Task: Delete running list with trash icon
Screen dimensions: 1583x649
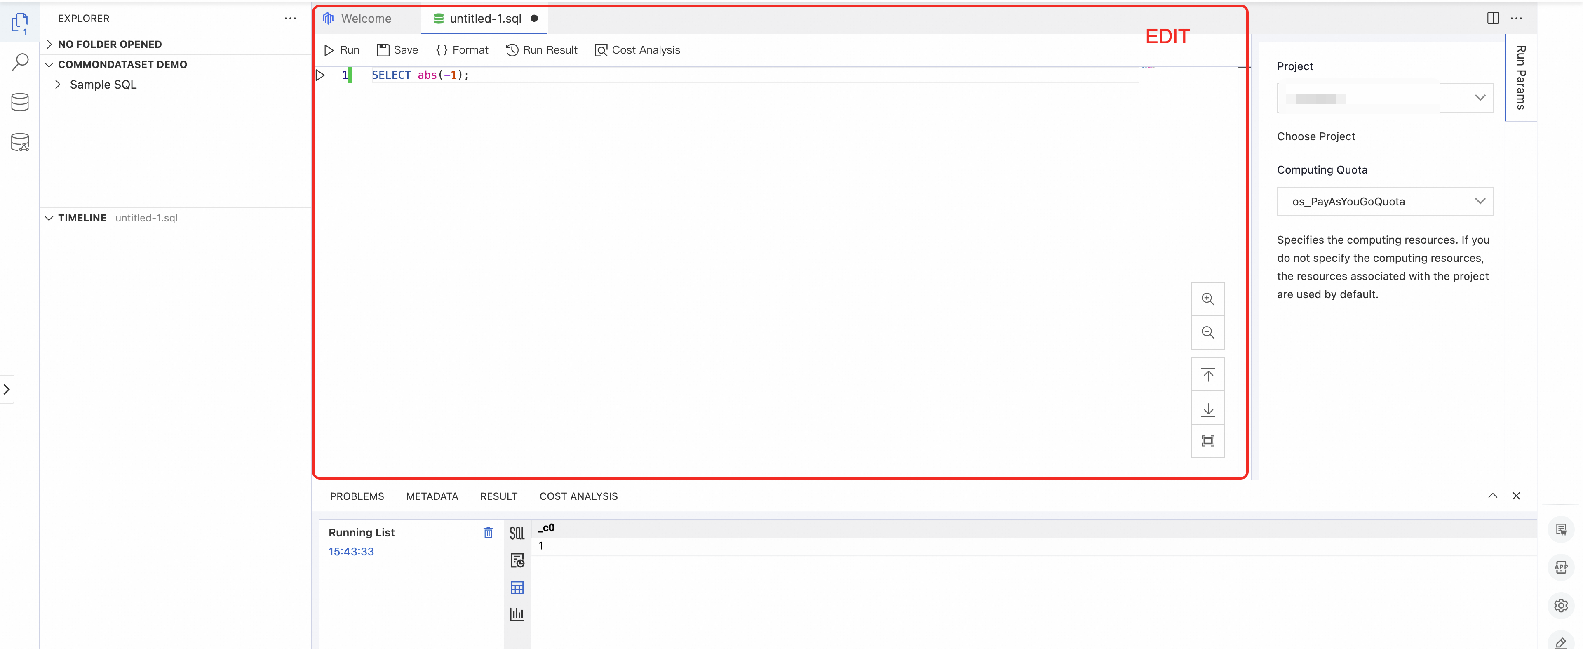Action: click(488, 532)
